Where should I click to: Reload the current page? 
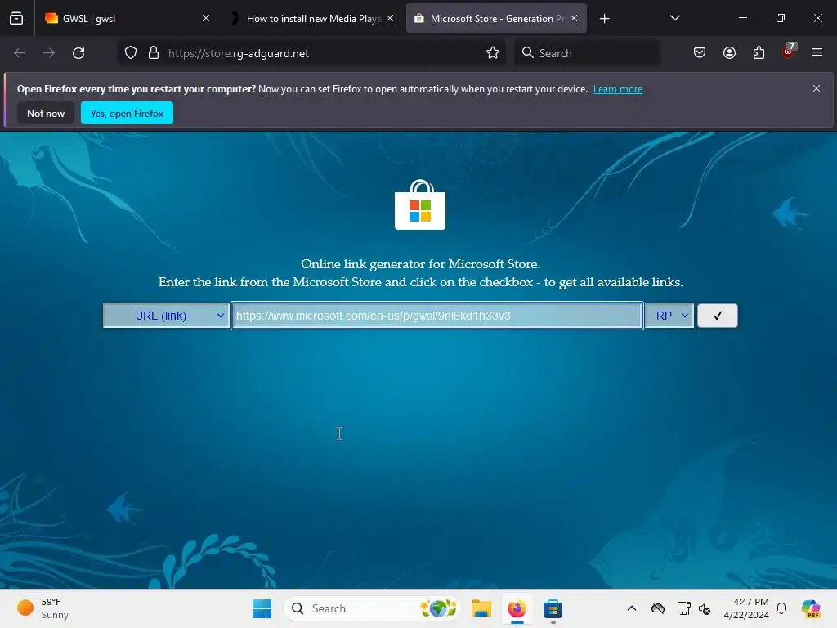[x=78, y=53]
